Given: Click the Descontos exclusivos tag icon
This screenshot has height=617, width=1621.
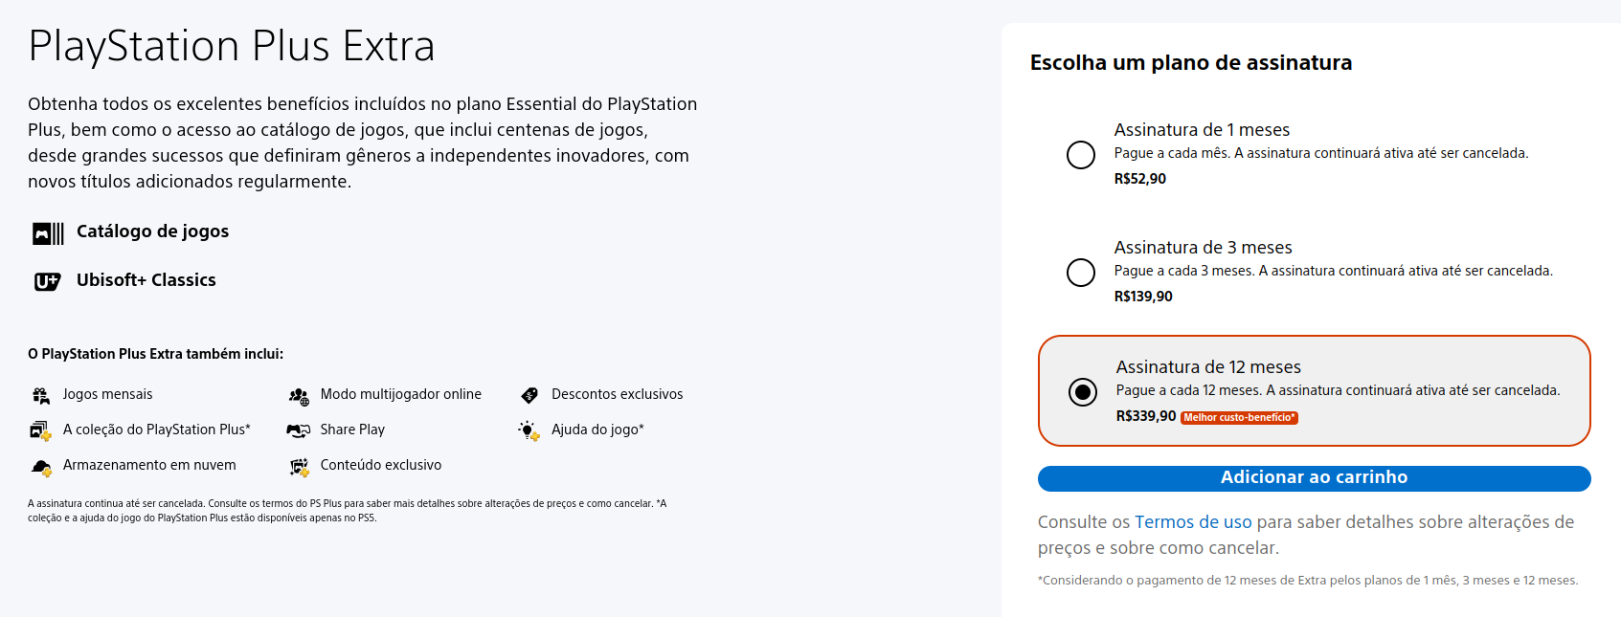Looking at the screenshot, I should [529, 395].
